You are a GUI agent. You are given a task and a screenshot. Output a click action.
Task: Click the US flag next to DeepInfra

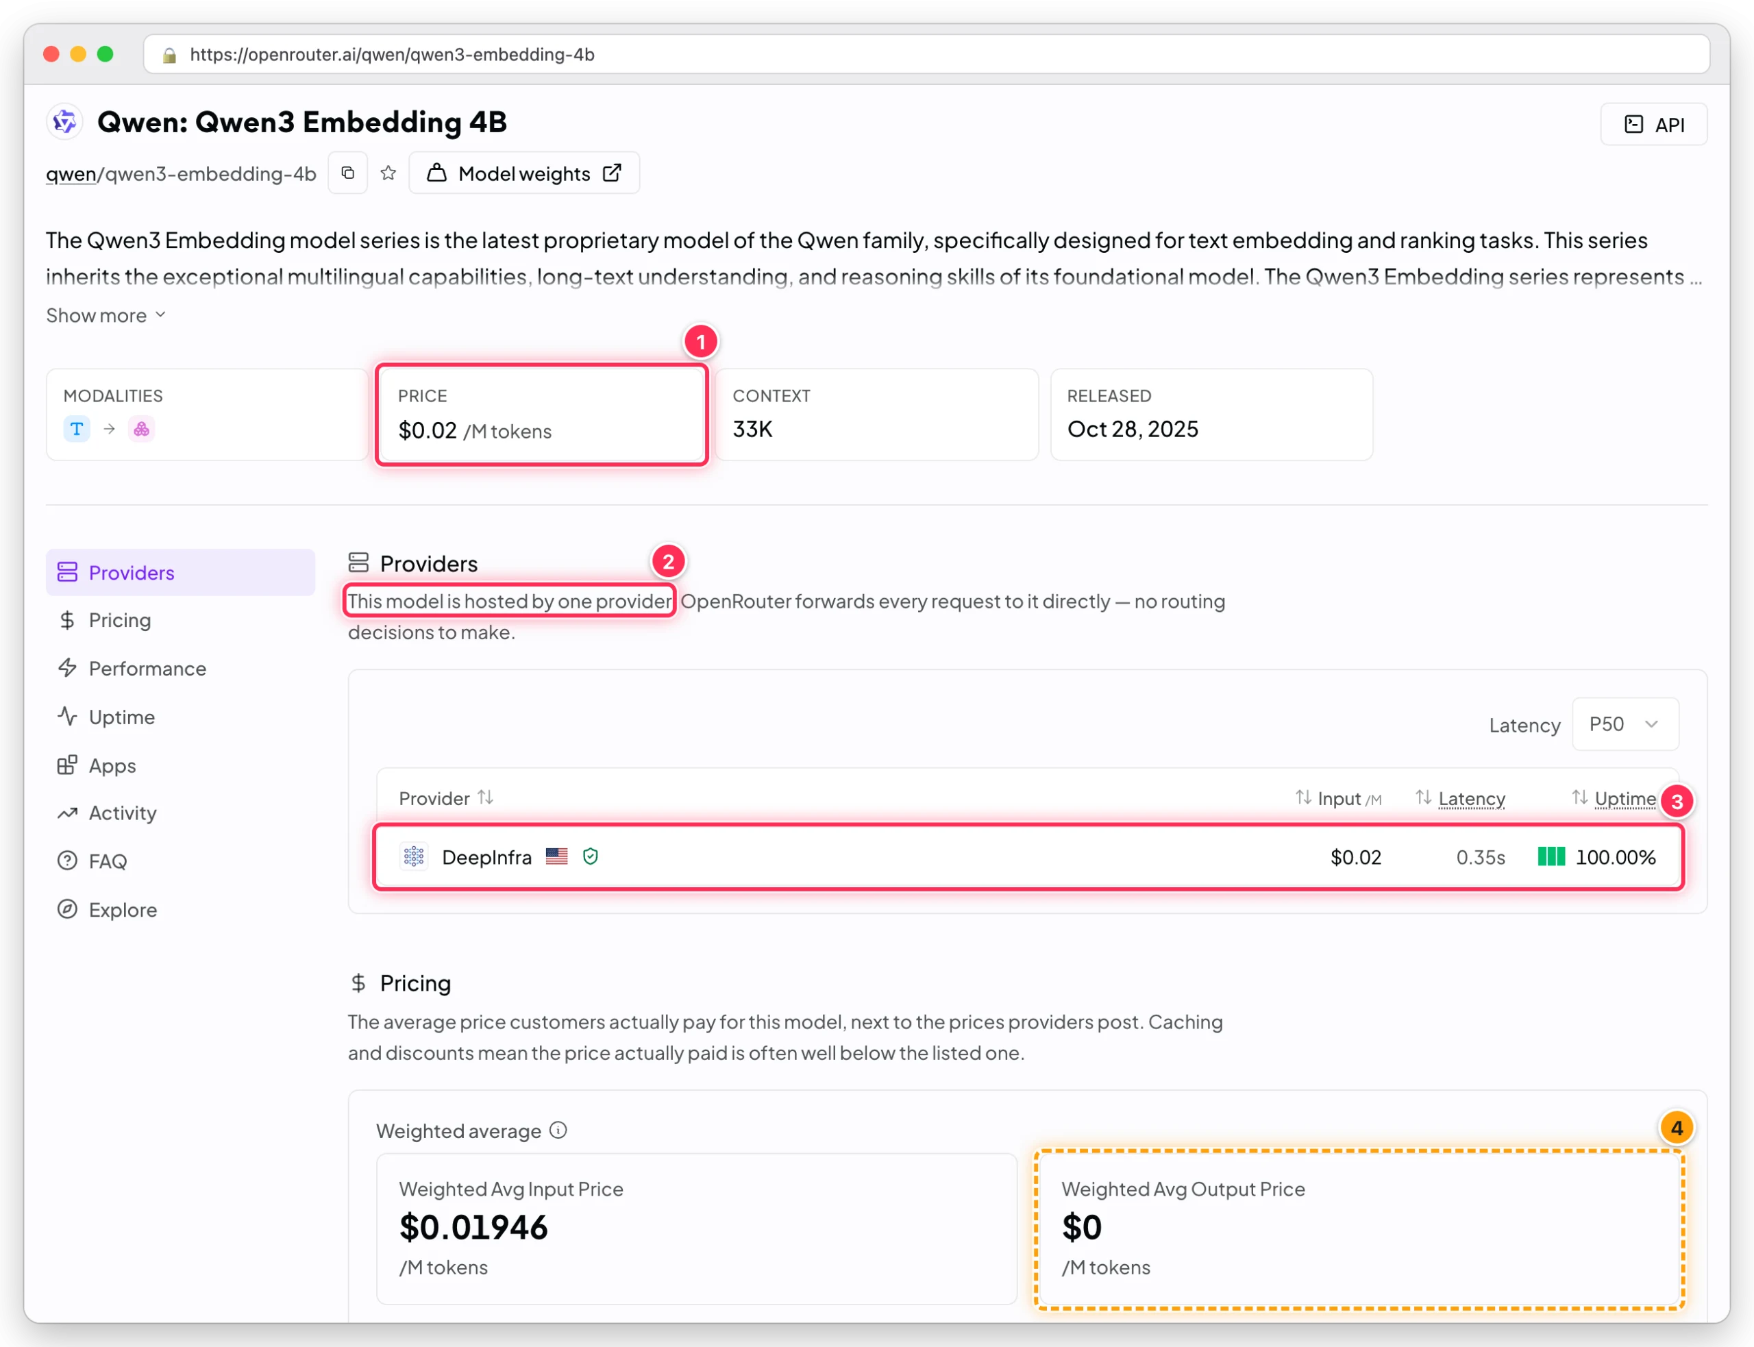tap(556, 856)
